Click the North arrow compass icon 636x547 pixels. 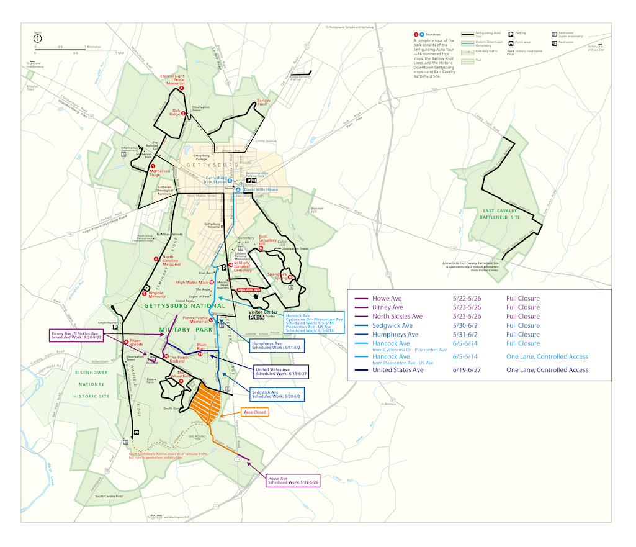click(37, 38)
